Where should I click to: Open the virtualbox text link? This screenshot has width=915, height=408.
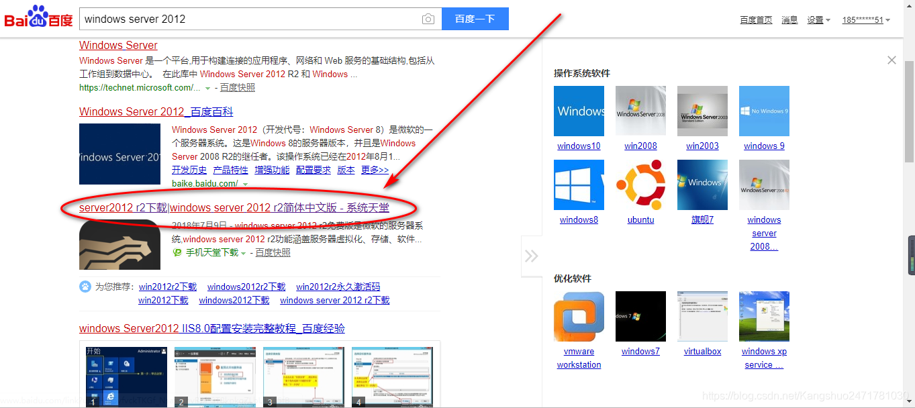click(702, 352)
